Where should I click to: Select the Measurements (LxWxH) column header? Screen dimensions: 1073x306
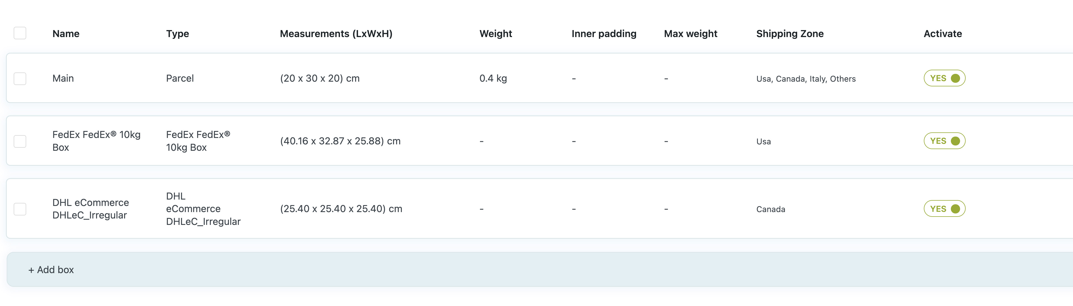(x=337, y=34)
